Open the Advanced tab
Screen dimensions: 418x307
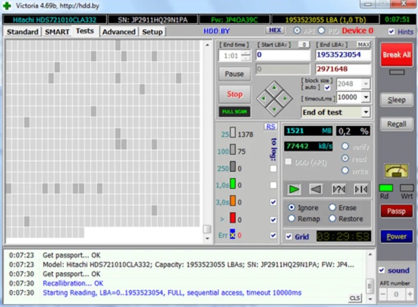(x=119, y=32)
